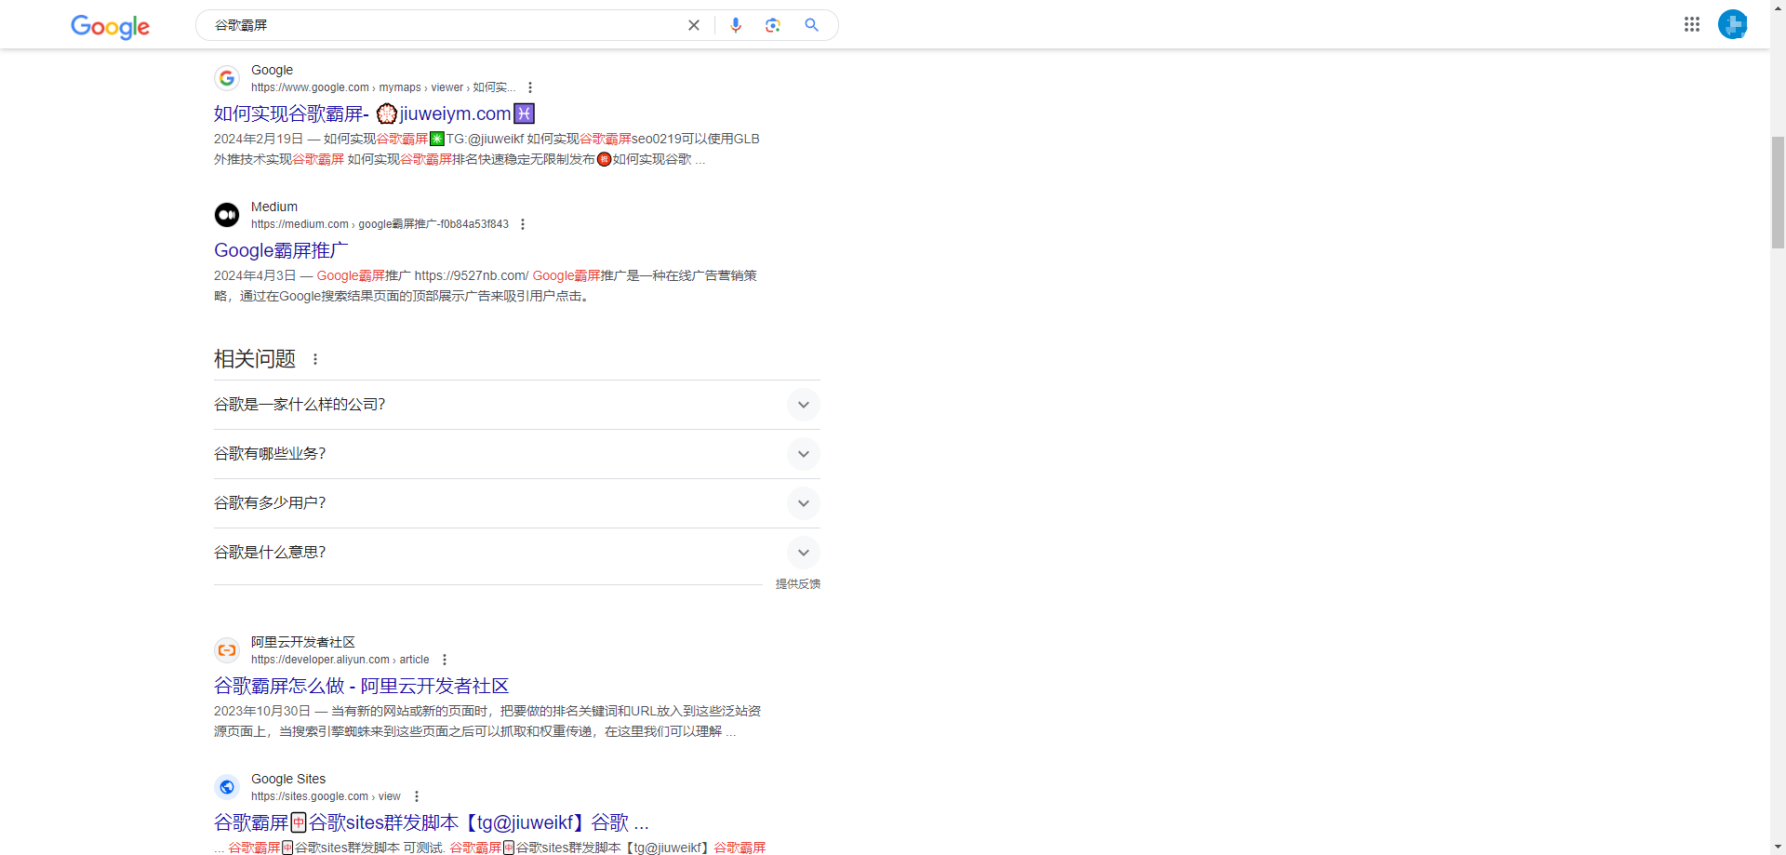Click the Google favicon of the mymaps result

click(227, 78)
